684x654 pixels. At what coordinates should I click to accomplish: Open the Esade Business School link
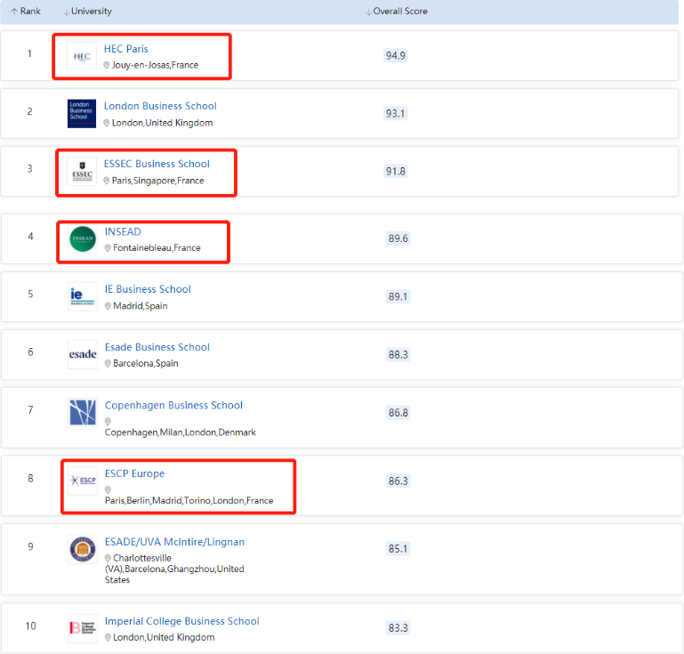(157, 347)
